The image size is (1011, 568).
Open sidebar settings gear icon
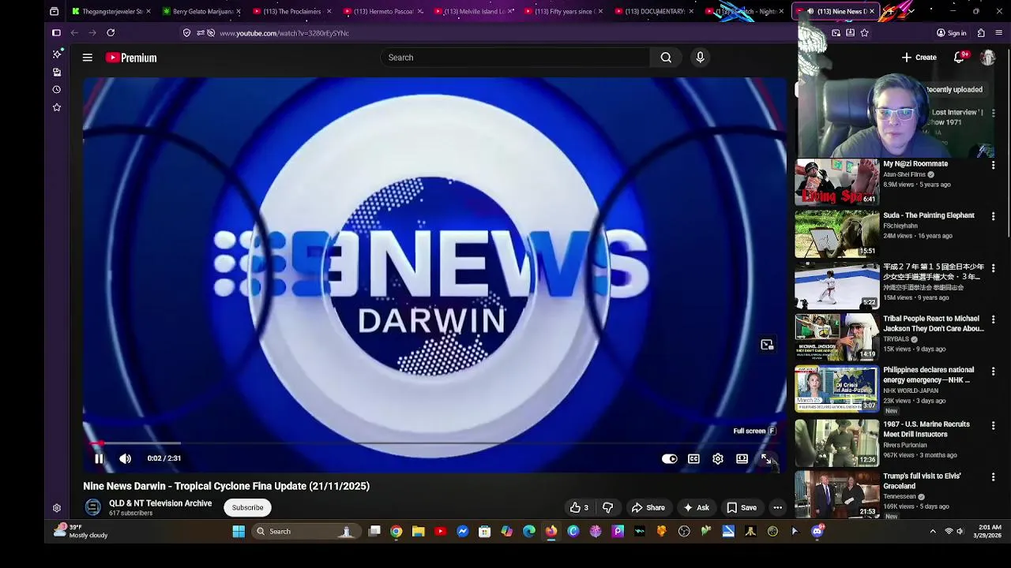(x=57, y=509)
